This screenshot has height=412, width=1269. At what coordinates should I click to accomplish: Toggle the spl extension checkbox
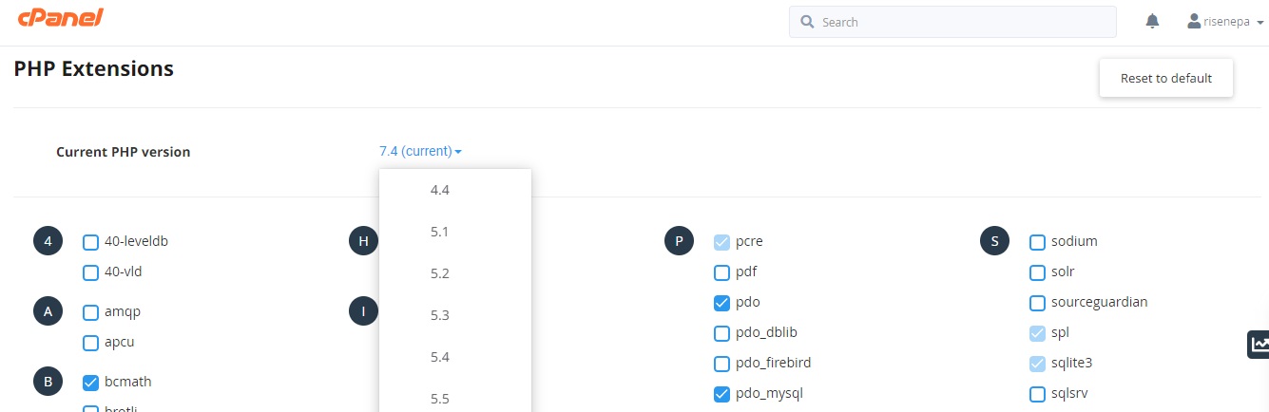(x=1037, y=333)
